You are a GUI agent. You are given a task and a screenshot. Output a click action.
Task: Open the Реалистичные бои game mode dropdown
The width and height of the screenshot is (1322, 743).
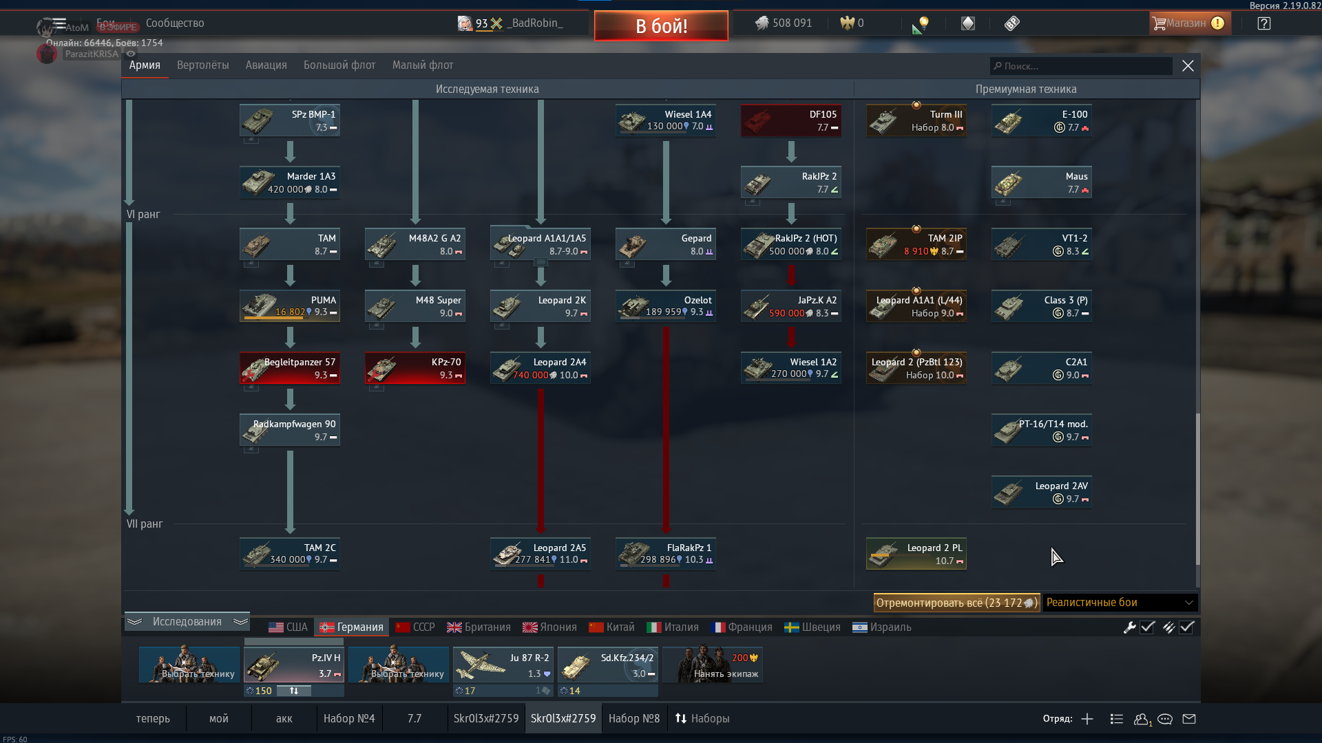click(1120, 603)
